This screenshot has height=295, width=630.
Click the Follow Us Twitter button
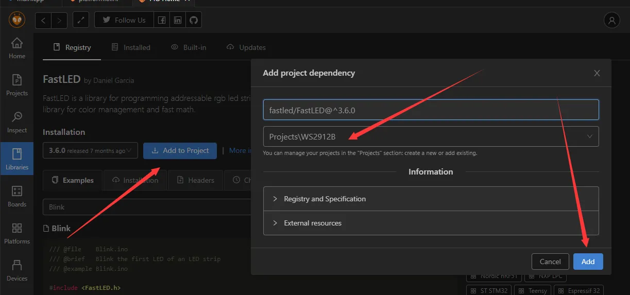[x=124, y=20]
